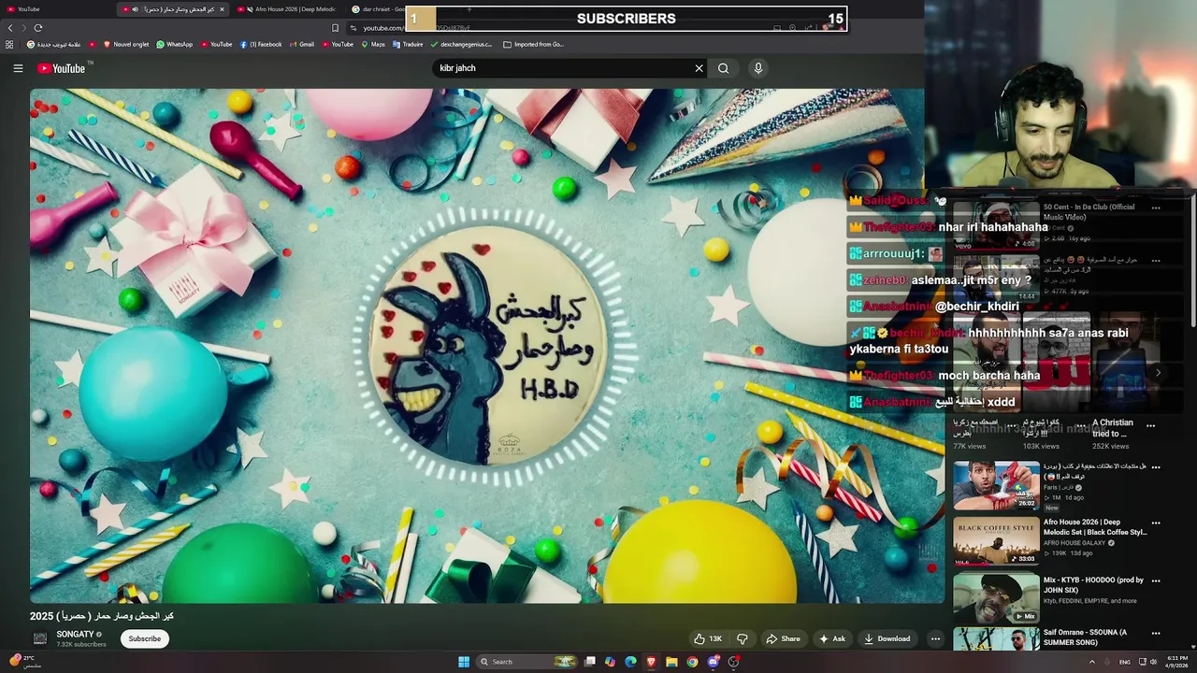Play the 50 Cent In Da Club thumbnail

(996, 225)
